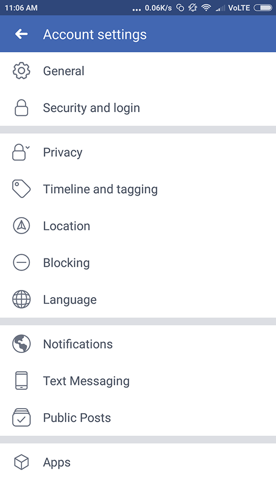This screenshot has height=491, width=276.
Task: Click the Apps cube icon
Action: pyautogui.click(x=22, y=462)
